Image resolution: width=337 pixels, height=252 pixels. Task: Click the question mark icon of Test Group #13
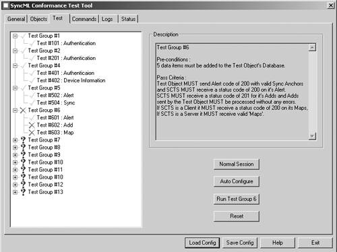click(x=23, y=192)
